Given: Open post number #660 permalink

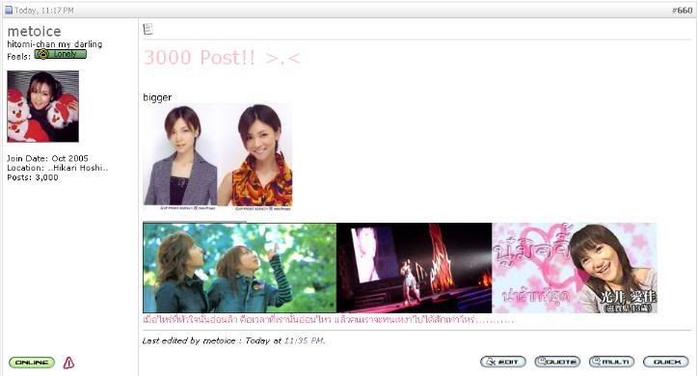Looking at the screenshot, I should (x=682, y=11).
